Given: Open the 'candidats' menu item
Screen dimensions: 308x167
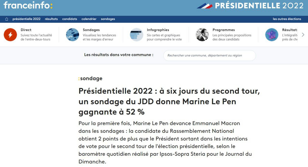Looking at the screenshot, I should [x=70, y=19].
